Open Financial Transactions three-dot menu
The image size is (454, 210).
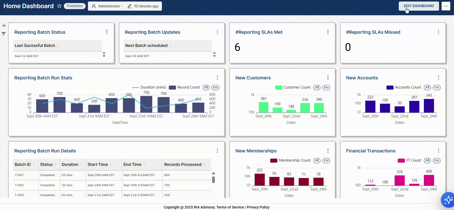coord(438,151)
